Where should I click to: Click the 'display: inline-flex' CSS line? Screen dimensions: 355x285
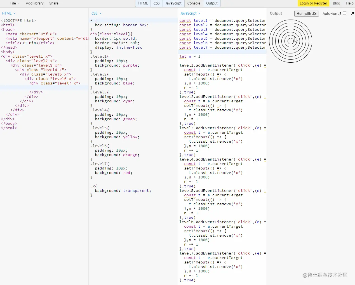[x=118, y=48]
